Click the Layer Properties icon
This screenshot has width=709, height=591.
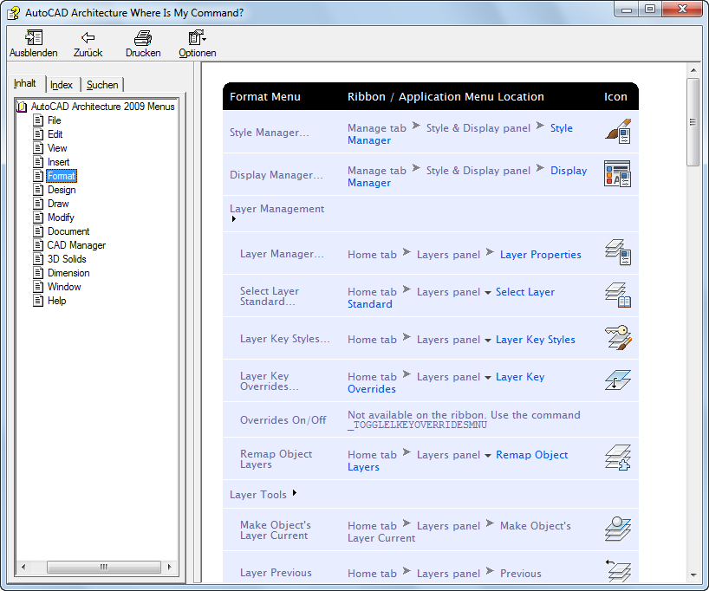pyautogui.click(x=618, y=252)
